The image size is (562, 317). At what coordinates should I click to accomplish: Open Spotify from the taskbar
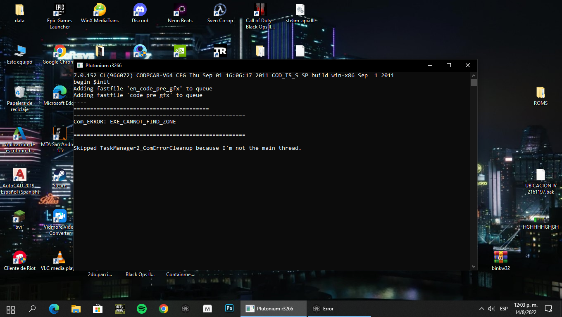coord(142,309)
